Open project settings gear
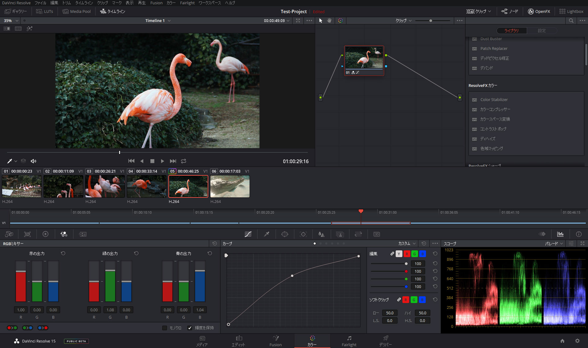The width and height of the screenshot is (588, 348). (577, 341)
